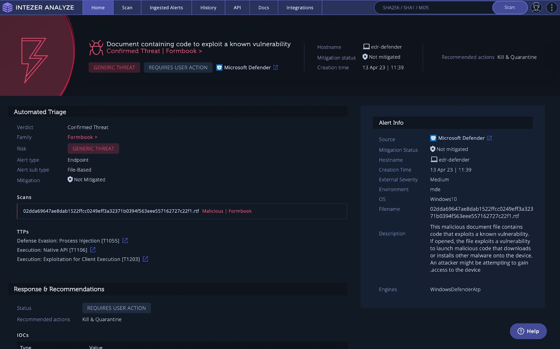Go to the Integrations tab
The image size is (560, 349).
pos(300,8)
